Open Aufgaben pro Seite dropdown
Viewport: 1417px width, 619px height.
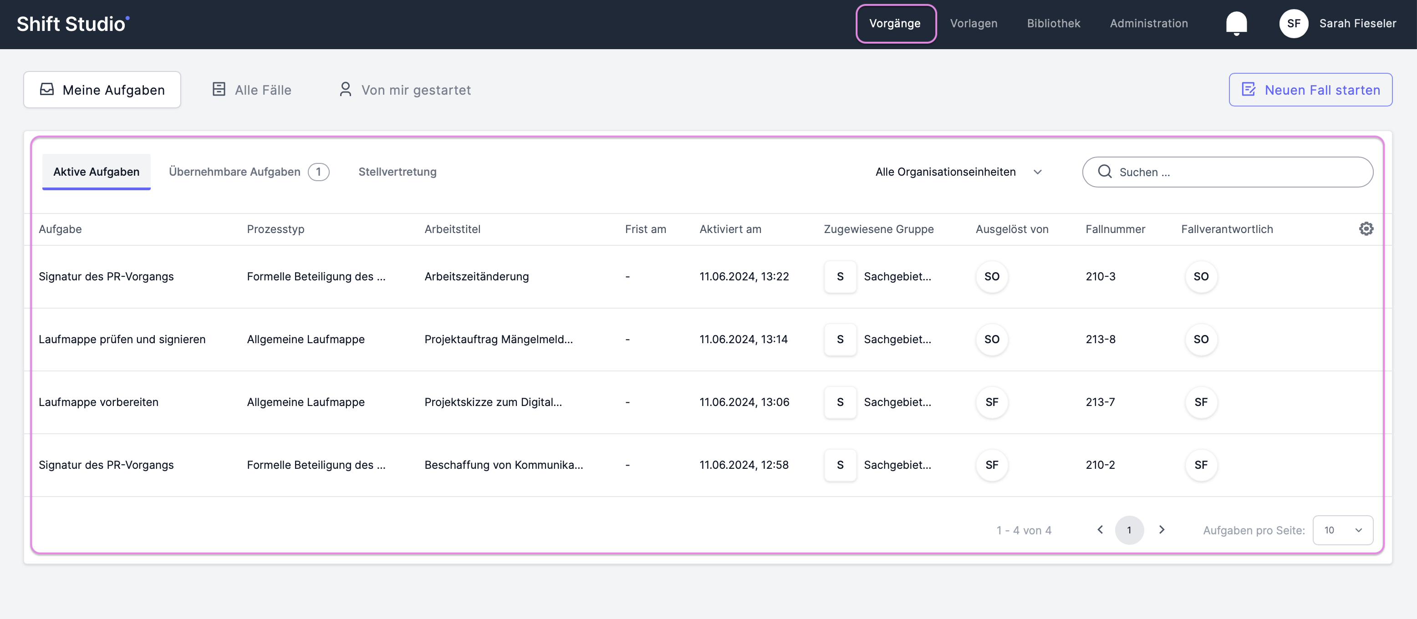(x=1343, y=530)
